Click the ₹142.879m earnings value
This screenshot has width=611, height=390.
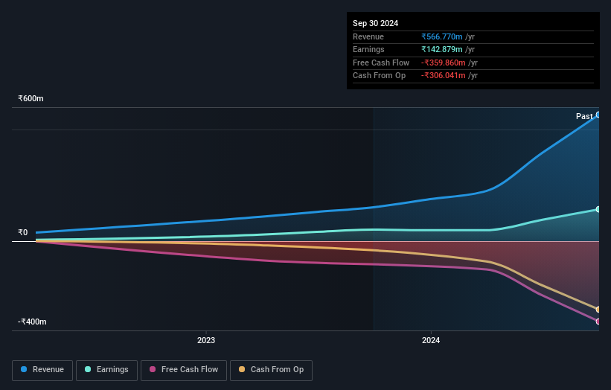click(x=442, y=49)
